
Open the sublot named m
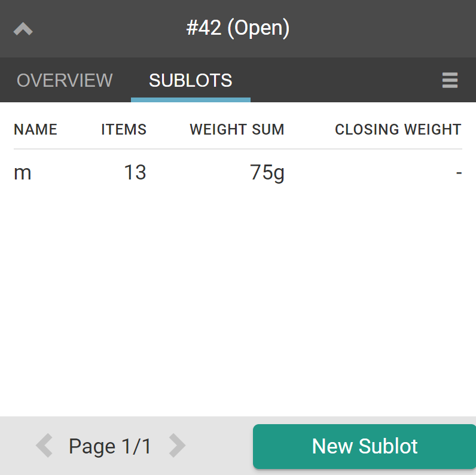23,172
